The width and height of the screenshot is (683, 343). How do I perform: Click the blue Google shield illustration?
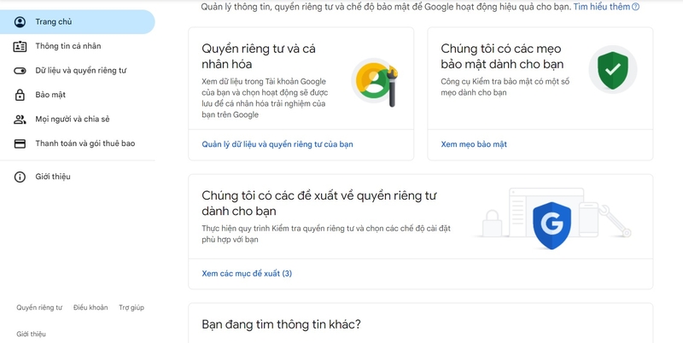point(552,225)
